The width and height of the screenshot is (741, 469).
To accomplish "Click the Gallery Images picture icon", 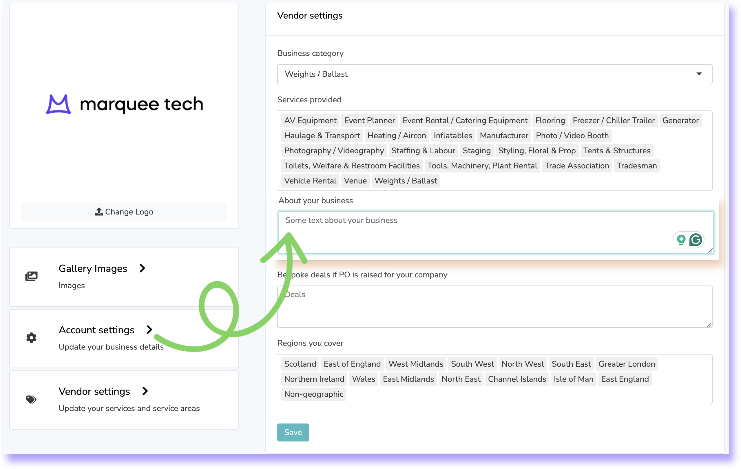I will [x=31, y=276].
